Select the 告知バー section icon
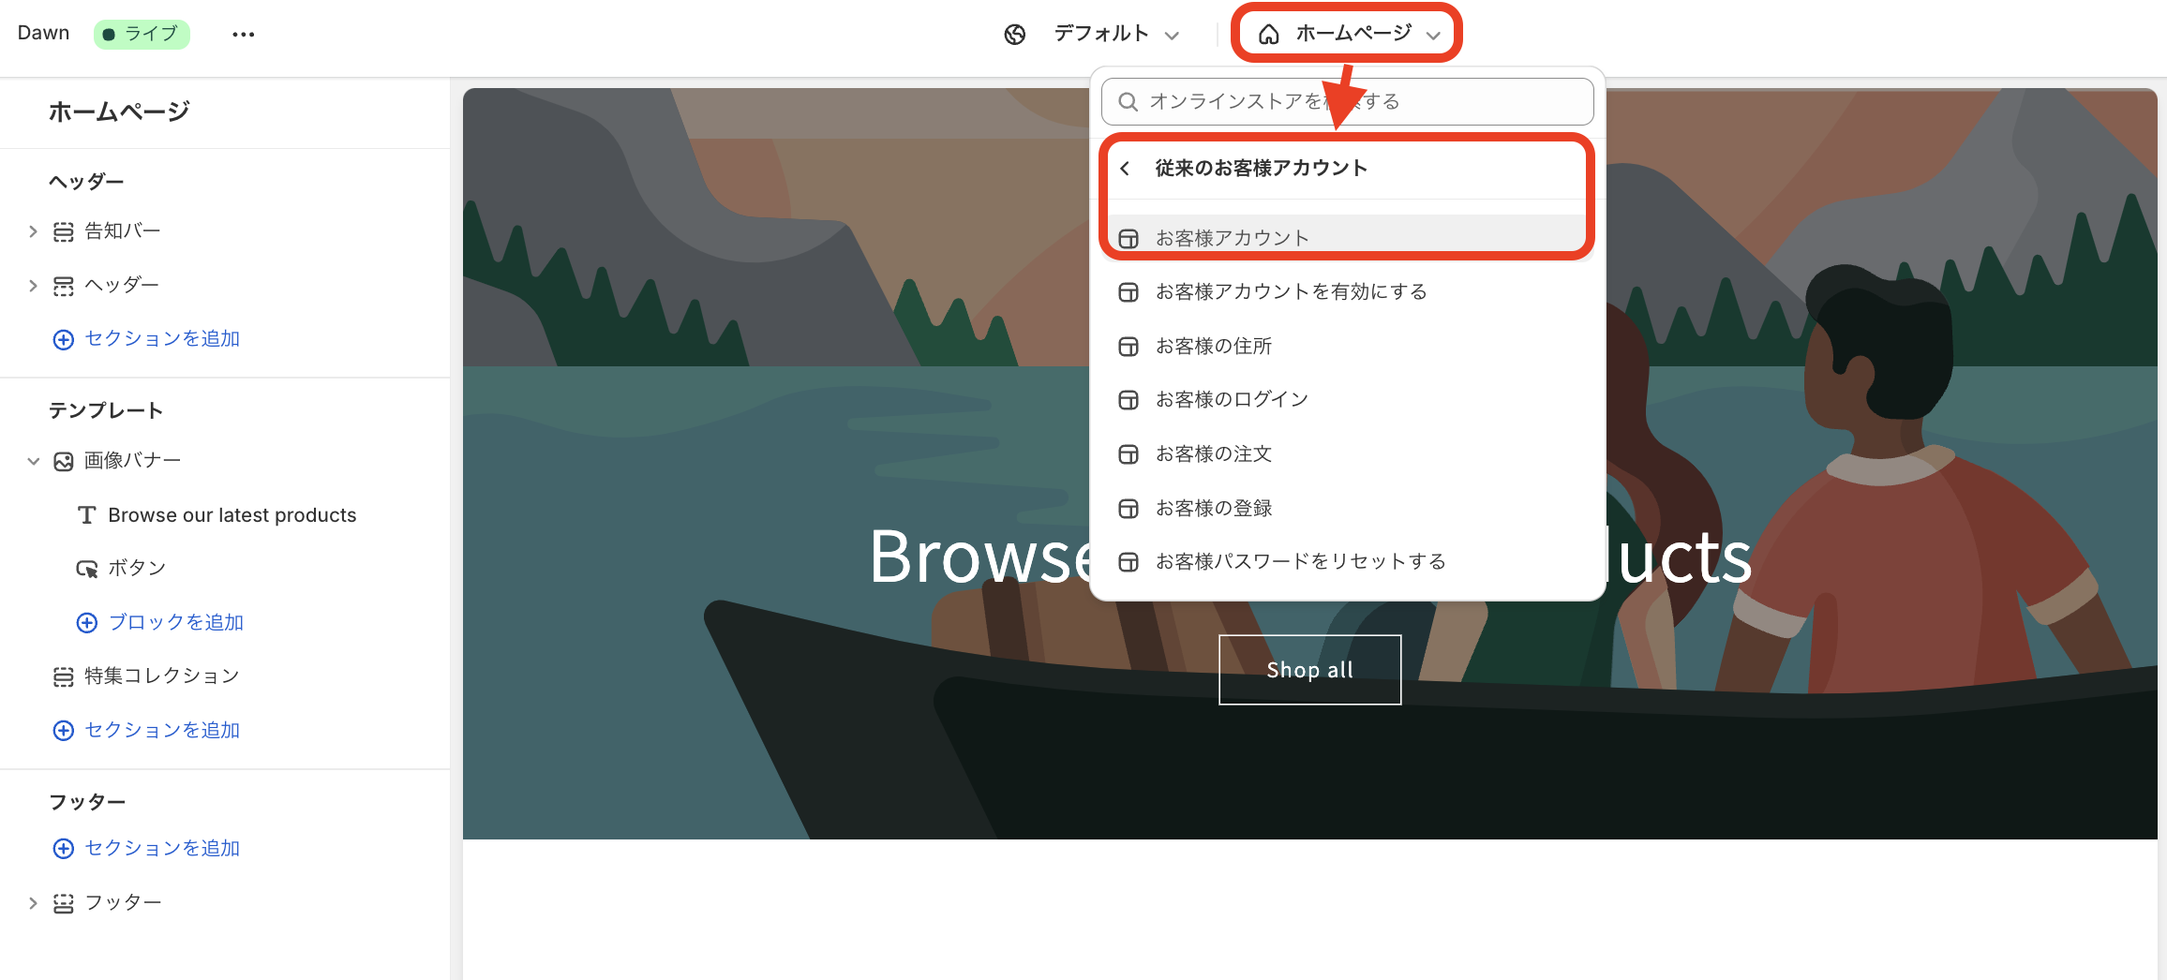The width and height of the screenshot is (2167, 980). 63,230
